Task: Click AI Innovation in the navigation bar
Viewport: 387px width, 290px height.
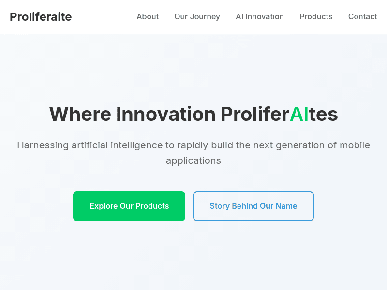Action: (260, 16)
